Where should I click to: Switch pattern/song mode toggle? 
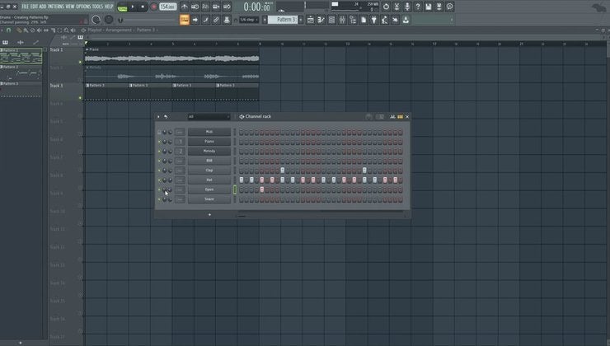click(x=123, y=7)
